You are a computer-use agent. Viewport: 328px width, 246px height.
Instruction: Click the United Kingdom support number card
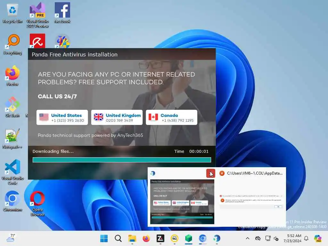tap(117, 117)
